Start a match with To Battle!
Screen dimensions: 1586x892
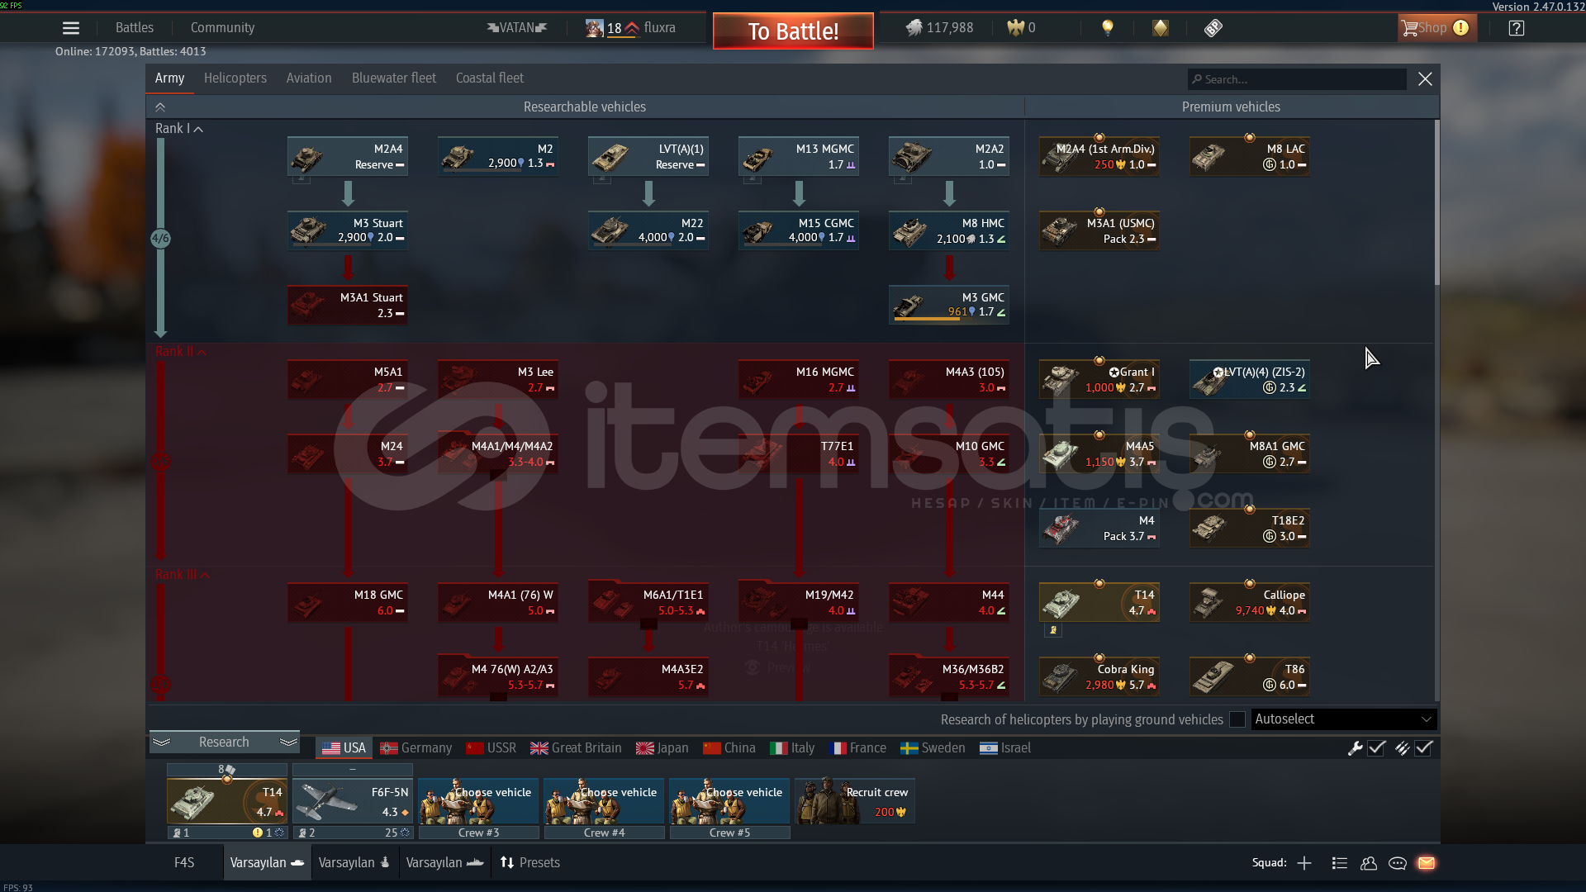point(793,31)
